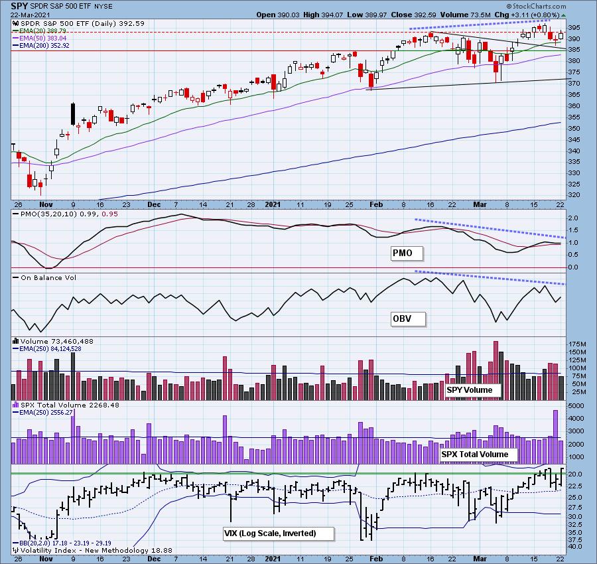Screen dimensions: 597x564
Task: Click the EMA(250) 84,124,528 legend entry
Action: pyautogui.click(x=47, y=348)
